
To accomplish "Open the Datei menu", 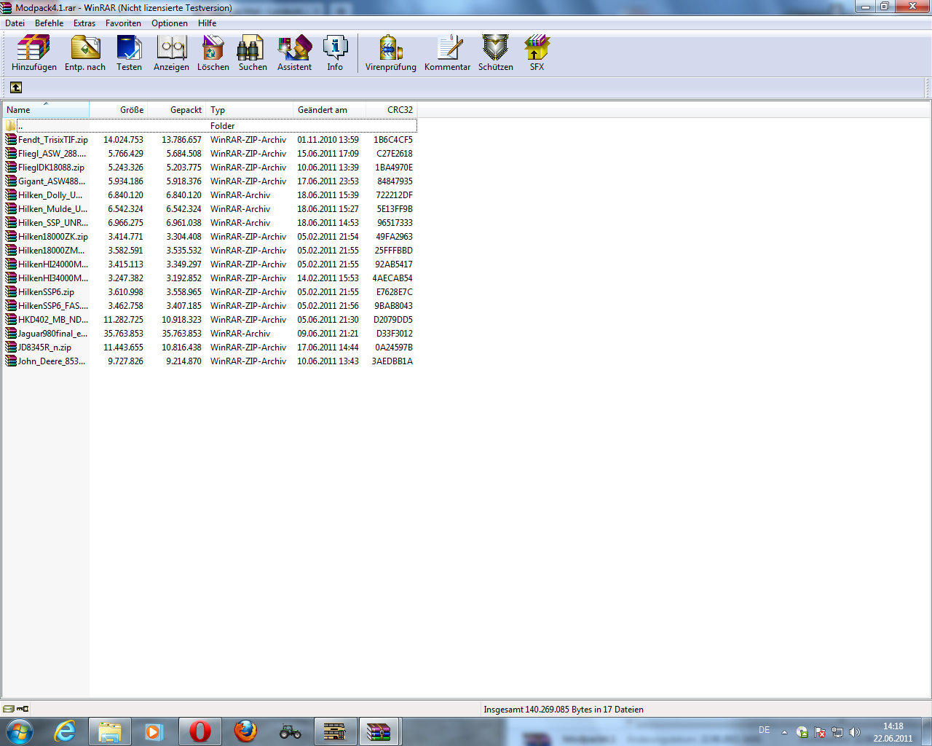I will click(15, 23).
